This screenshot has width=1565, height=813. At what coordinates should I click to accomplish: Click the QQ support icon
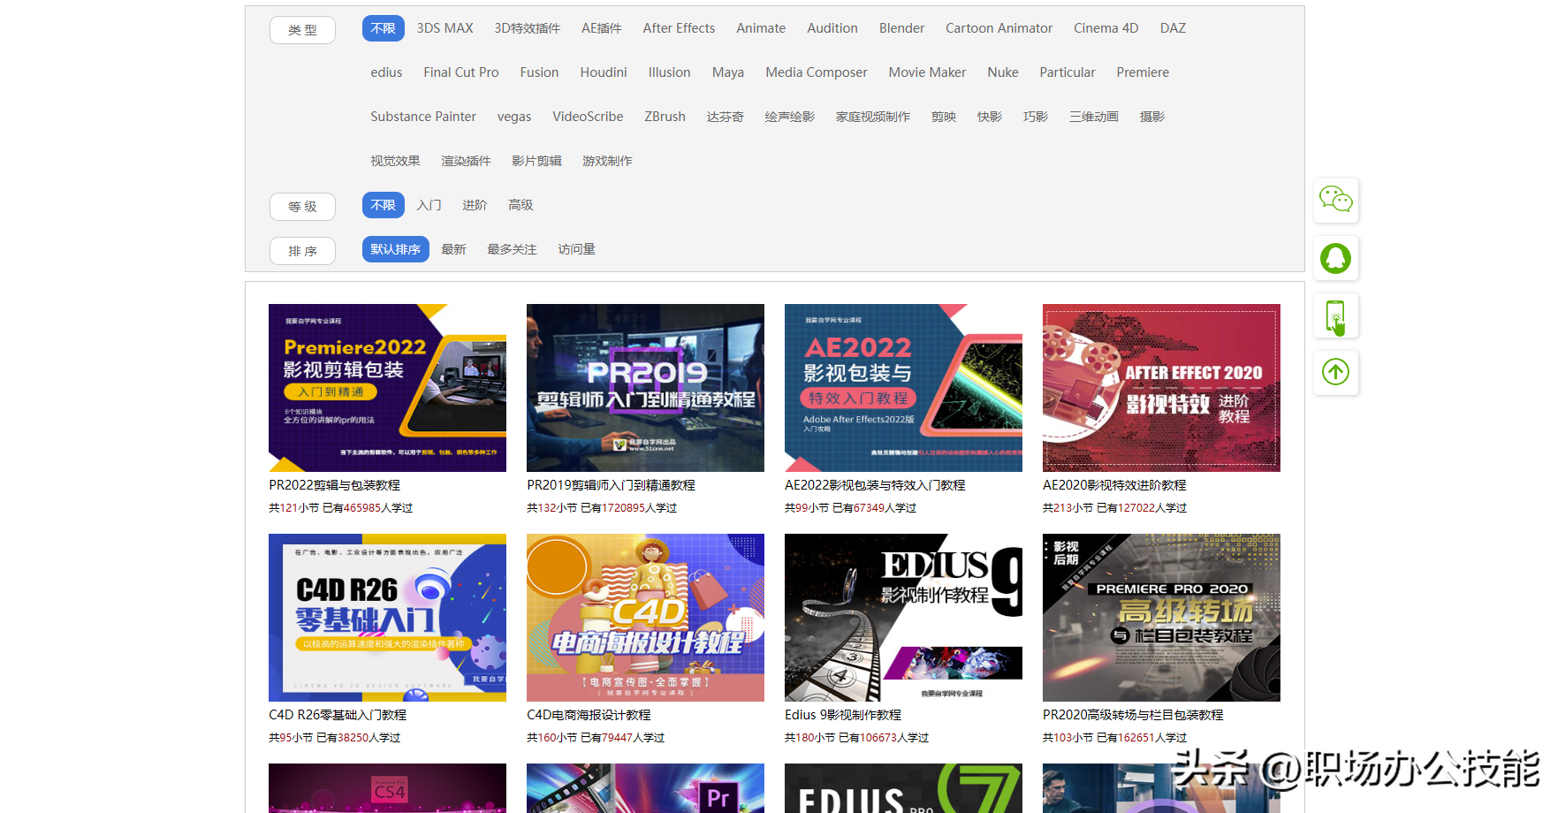1335,258
